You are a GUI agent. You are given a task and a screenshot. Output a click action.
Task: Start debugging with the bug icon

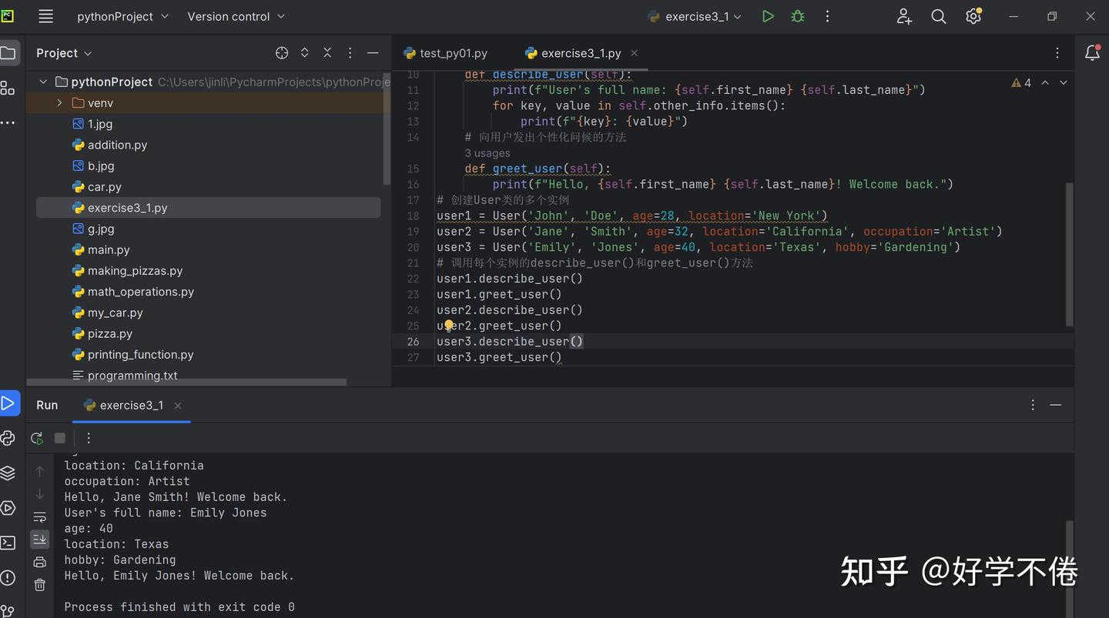click(798, 16)
